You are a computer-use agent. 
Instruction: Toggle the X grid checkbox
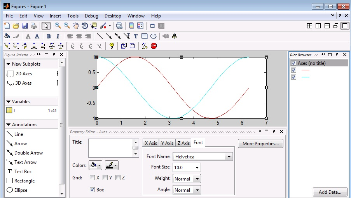pos(92,178)
